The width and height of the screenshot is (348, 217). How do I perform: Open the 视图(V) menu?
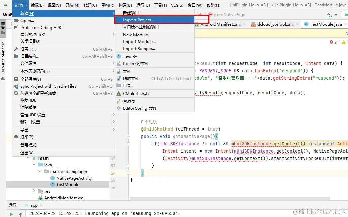coord(54,5)
